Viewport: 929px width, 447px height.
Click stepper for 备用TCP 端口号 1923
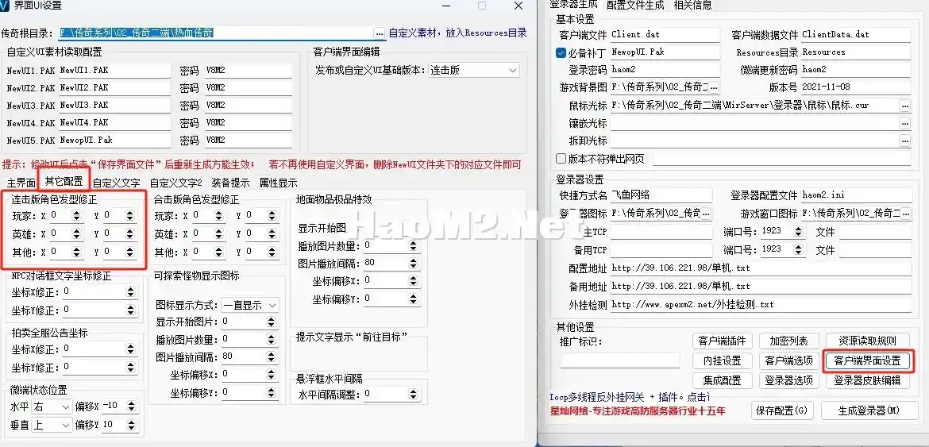[x=799, y=250]
